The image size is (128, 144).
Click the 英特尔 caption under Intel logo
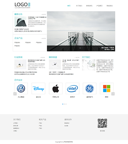click(x=72, y=97)
